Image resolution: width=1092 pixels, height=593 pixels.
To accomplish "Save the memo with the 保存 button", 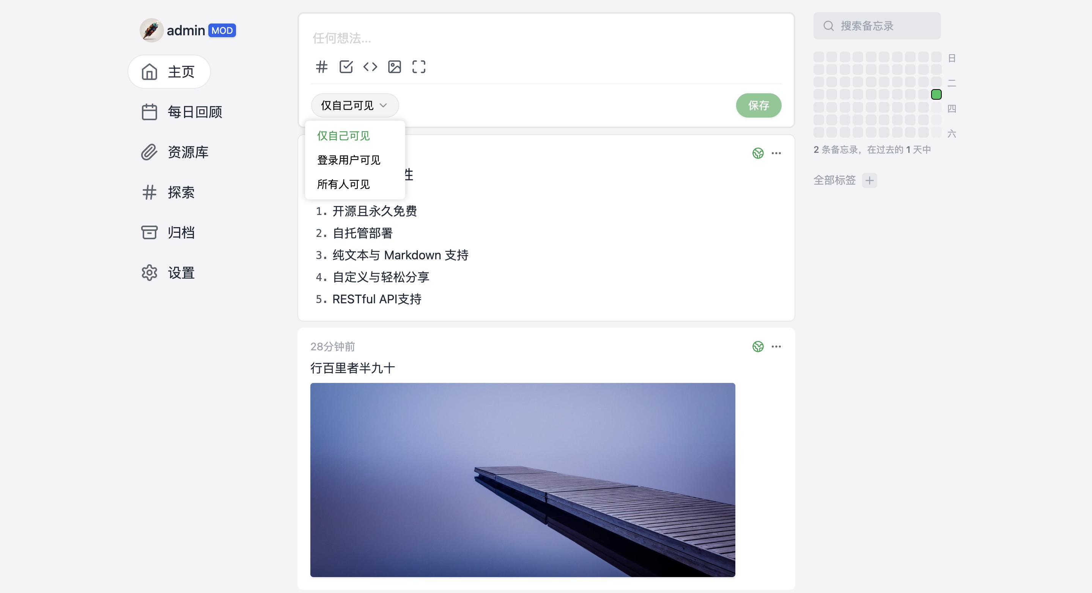I will [759, 105].
